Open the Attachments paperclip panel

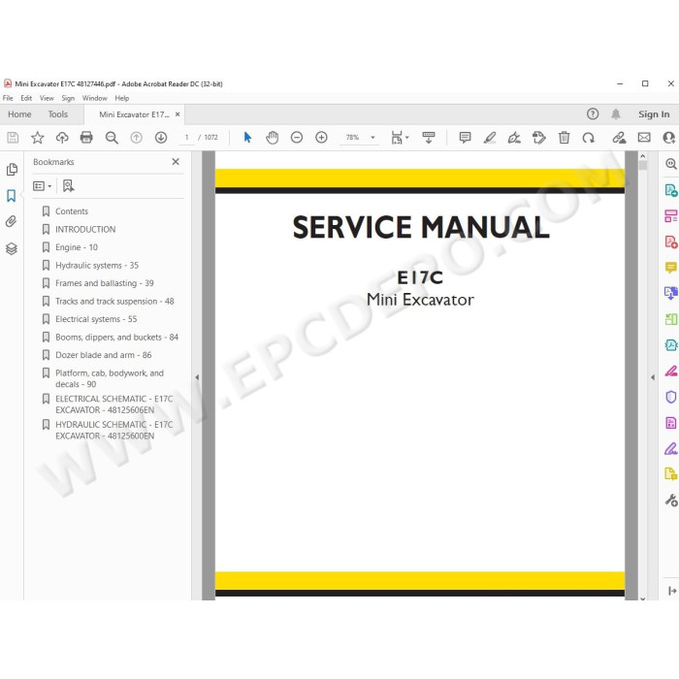click(12, 222)
